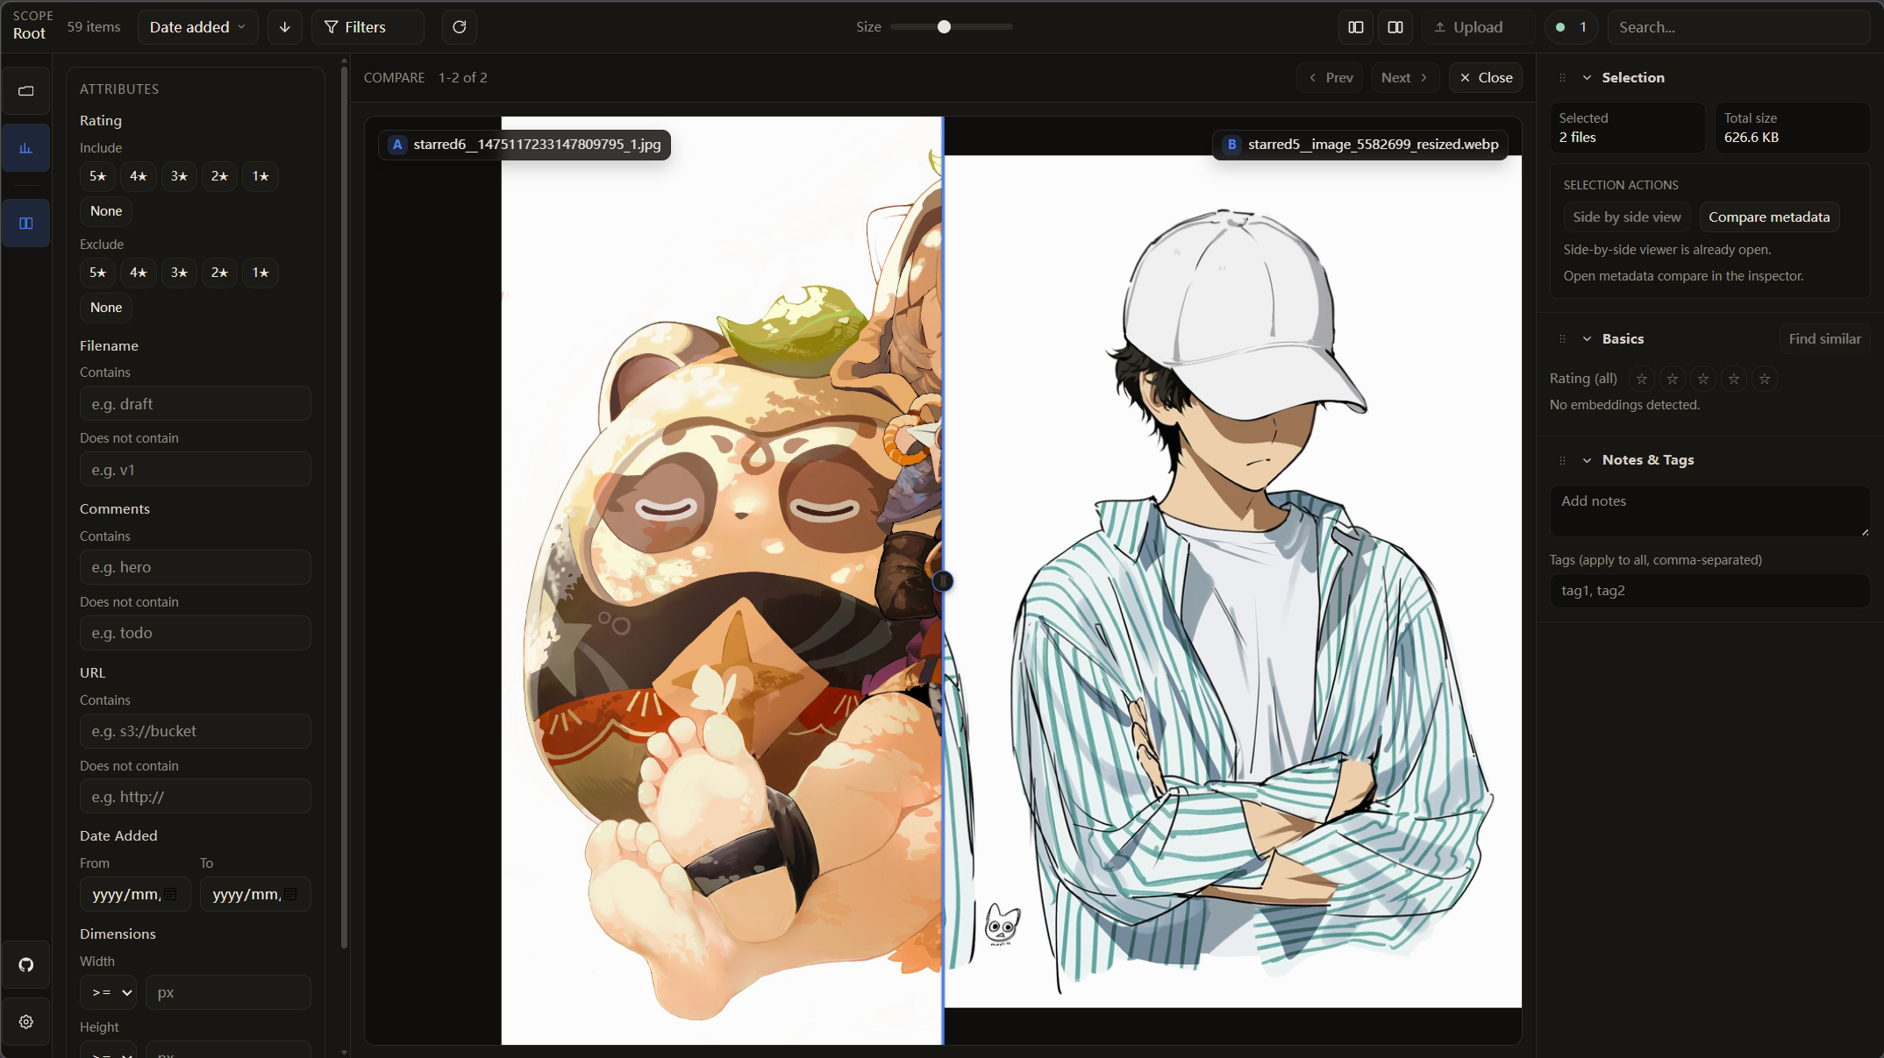Set rating to four stars in Basics

tap(1734, 379)
